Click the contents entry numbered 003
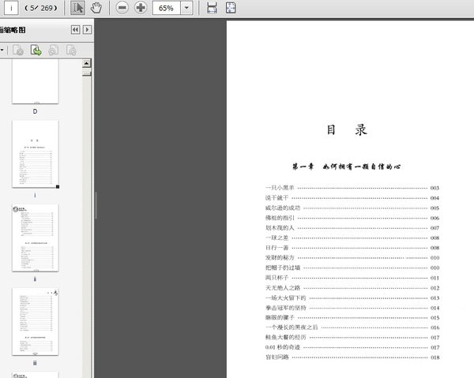 [352, 188]
